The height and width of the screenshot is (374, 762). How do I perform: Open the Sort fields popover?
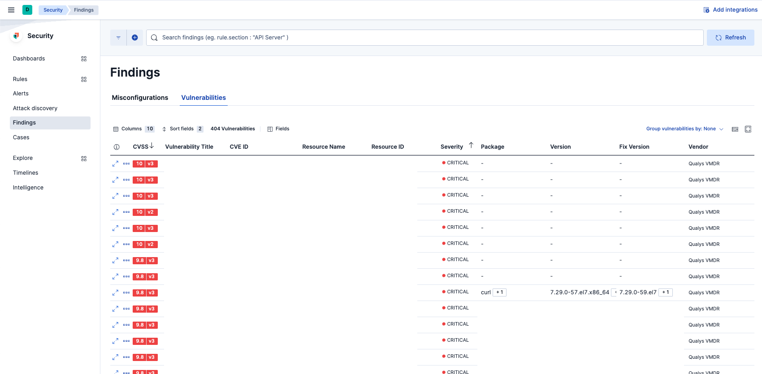(x=182, y=129)
